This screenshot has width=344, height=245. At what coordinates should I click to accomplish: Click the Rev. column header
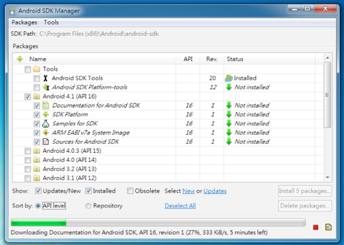[x=212, y=59]
